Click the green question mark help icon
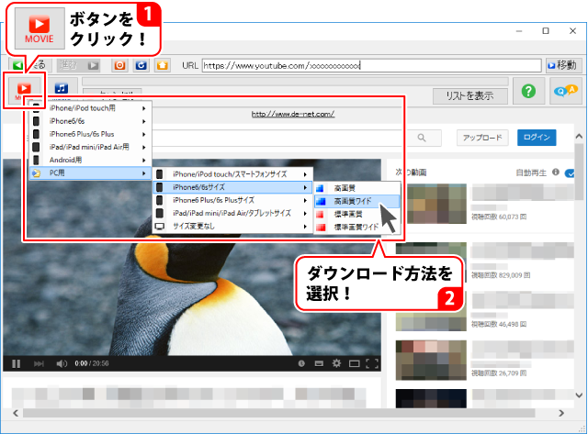The width and height of the screenshot is (588, 434). 528,91
